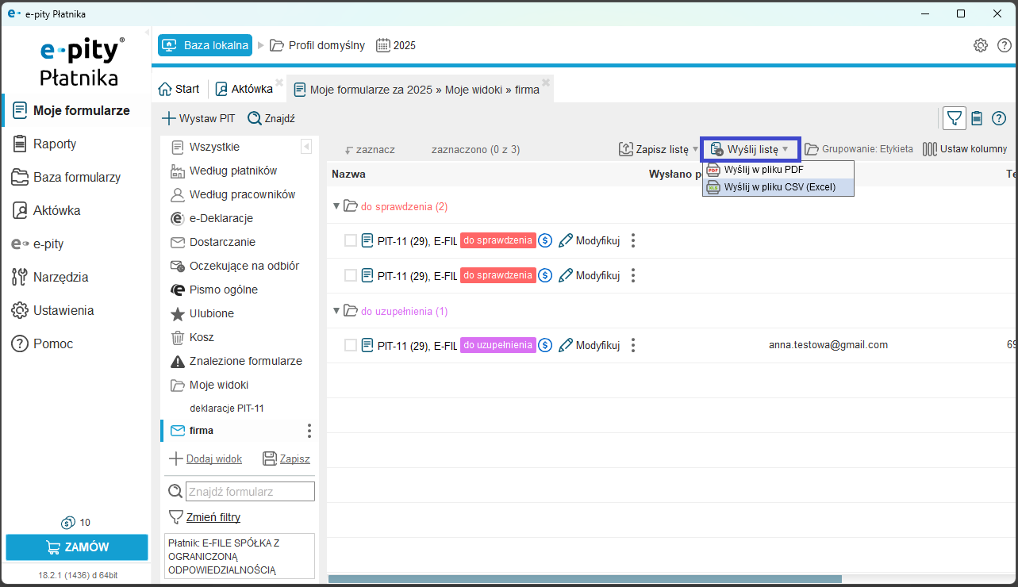Screen dimensions: 1018x587
Task: Click the filter funnel icon in top toolbar
Action: [x=955, y=118]
